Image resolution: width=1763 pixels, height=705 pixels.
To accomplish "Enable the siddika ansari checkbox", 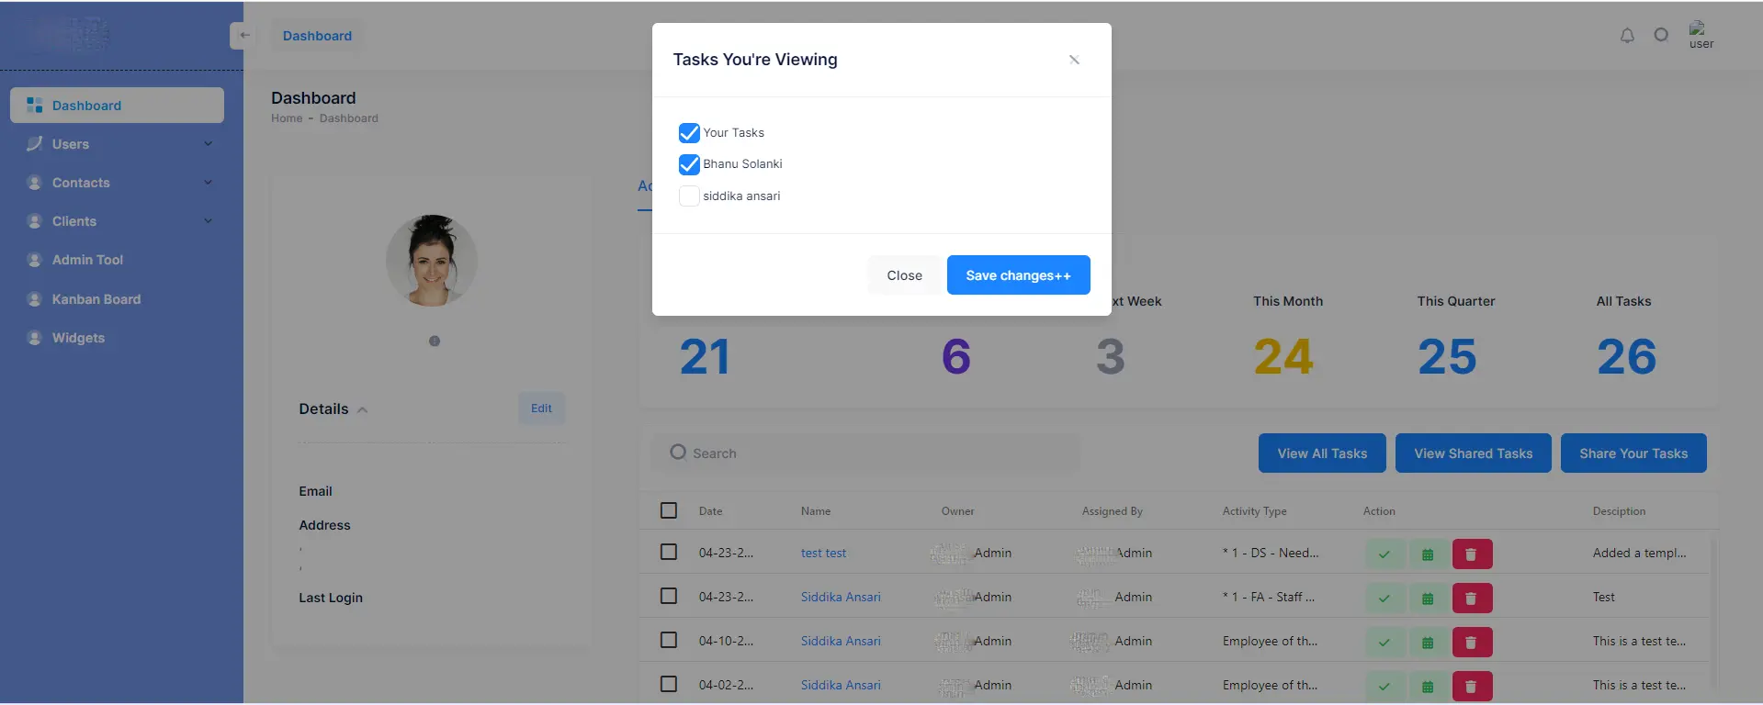I will 689,196.
